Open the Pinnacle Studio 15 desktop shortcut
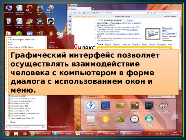The image size is (186, 140). tap(30, 23)
